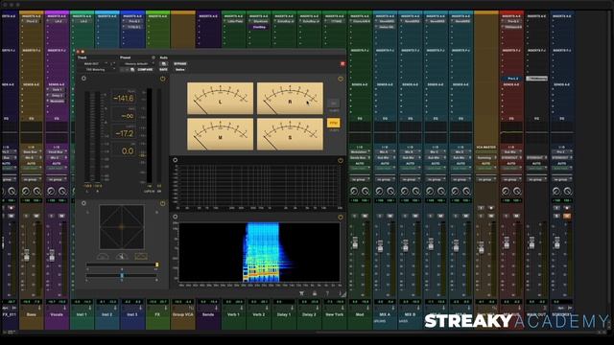Select the New York track name
The height and width of the screenshot is (345, 614).
(x=335, y=314)
